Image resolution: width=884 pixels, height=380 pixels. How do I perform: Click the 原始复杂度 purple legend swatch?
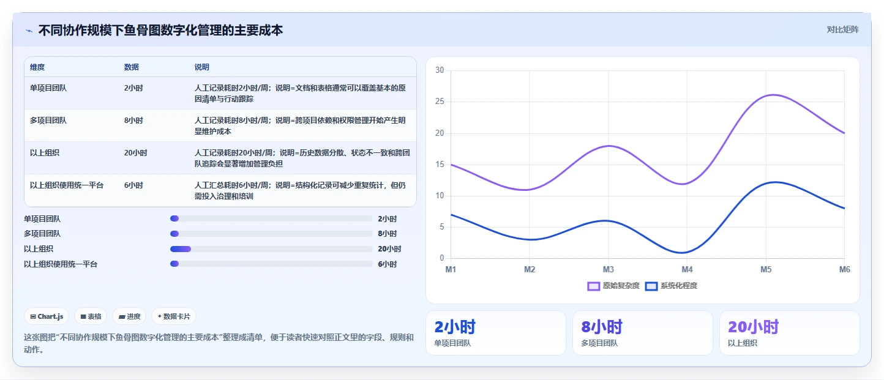593,286
